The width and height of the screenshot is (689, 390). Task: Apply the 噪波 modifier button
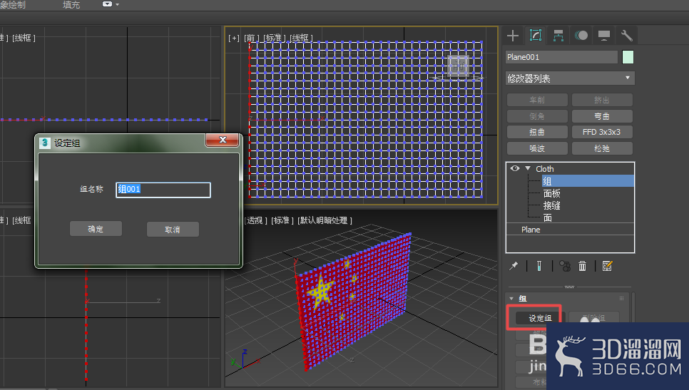tap(537, 148)
